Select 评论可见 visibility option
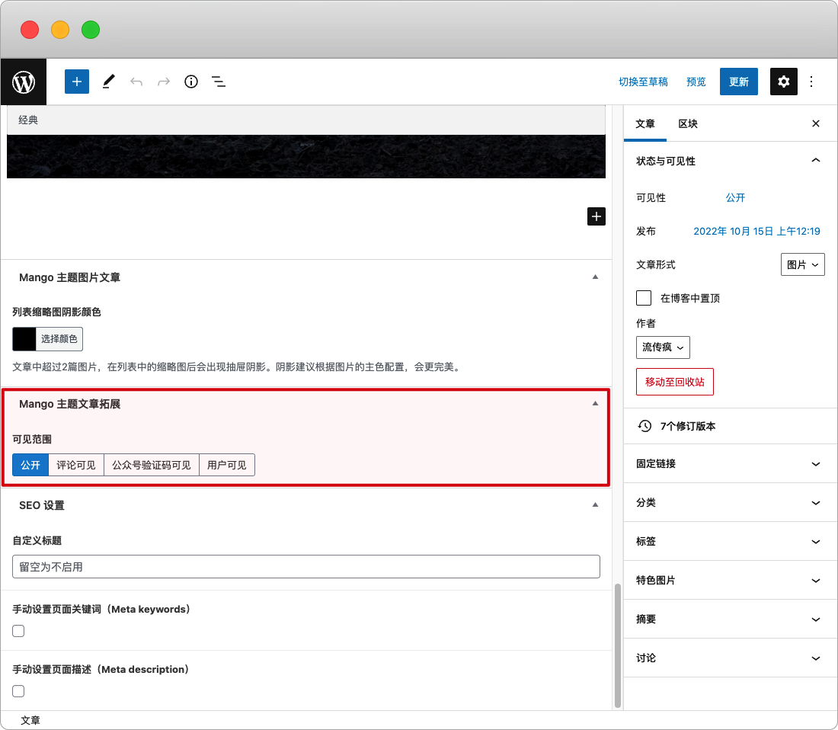The height and width of the screenshot is (730, 838). [x=76, y=465]
